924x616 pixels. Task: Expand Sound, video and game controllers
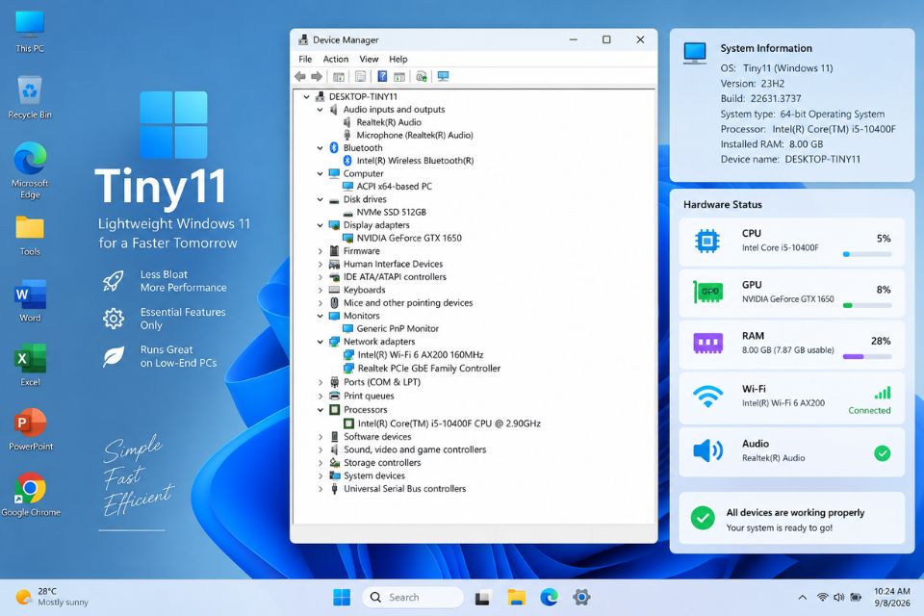320,449
